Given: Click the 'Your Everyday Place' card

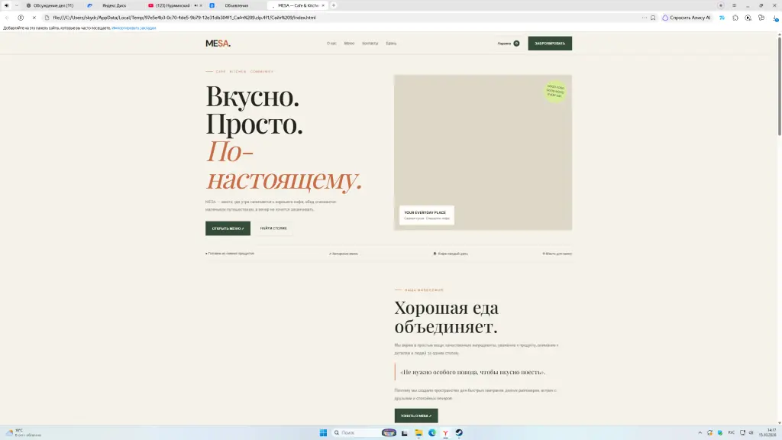Looking at the screenshot, I should pyautogui.click(x=426, y=215).
